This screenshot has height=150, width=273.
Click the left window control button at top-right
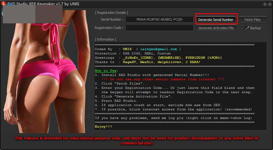[x=264, y=4]
